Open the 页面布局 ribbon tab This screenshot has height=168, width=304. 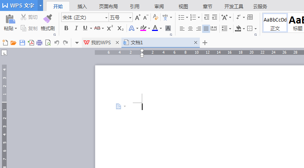pos(109,6)
